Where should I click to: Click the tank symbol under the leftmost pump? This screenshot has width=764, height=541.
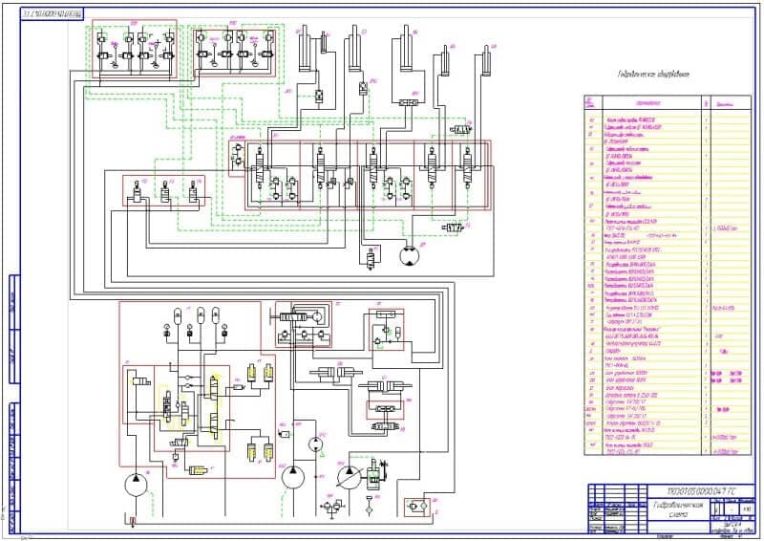131,521
